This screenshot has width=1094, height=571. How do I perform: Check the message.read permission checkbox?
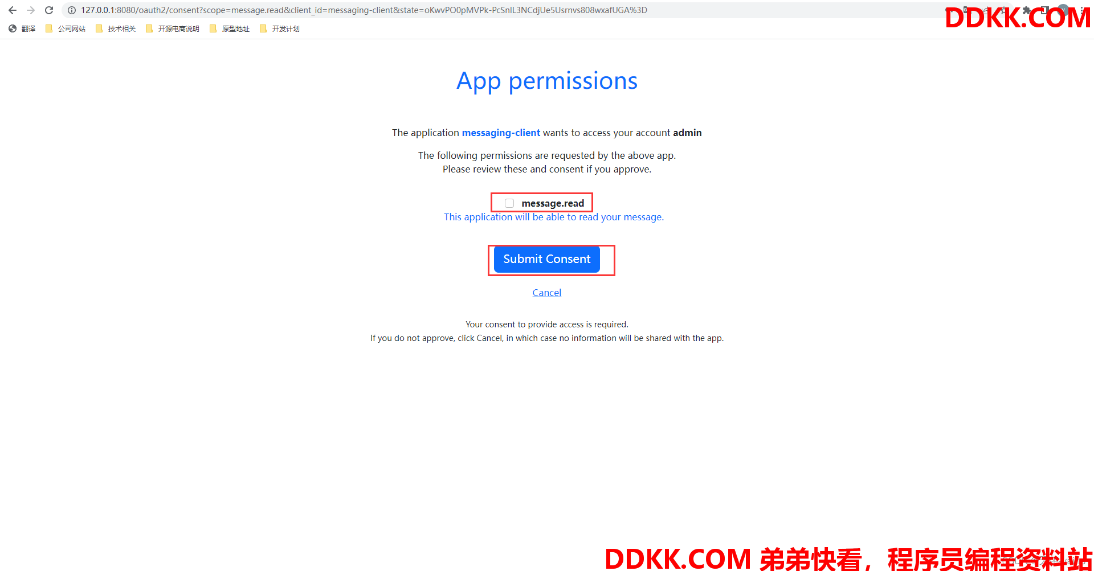click(x=509, y=203)
